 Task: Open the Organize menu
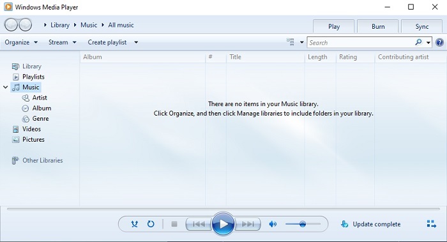coord(21,42)
